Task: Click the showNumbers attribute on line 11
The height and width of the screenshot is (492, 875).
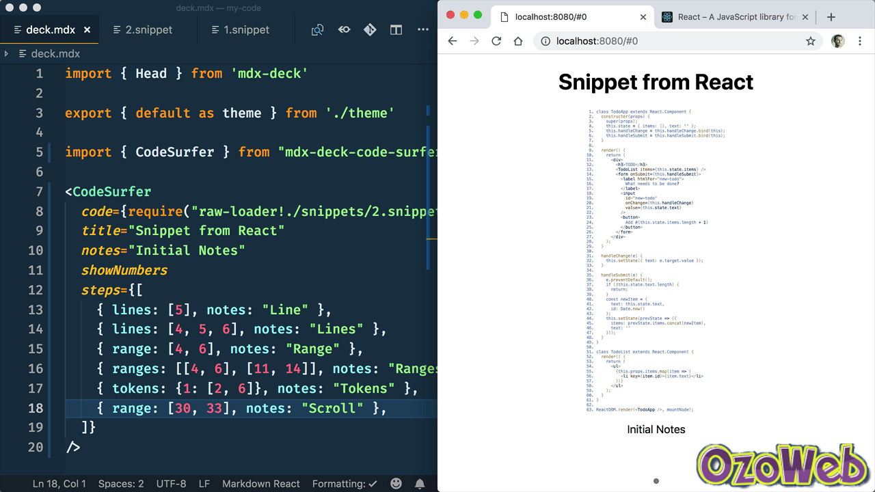Action: click(124, 270)
